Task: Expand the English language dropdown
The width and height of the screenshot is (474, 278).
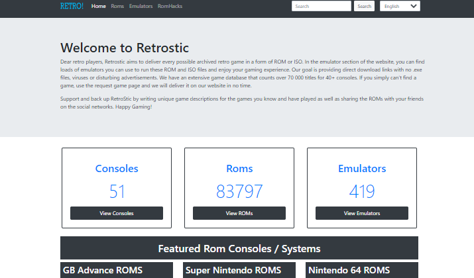Action: click(400, 6)
